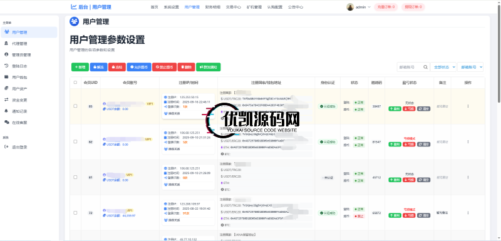Click the 后台 chart logo icon
Screen dimensions: 501x241
click(x=73, y=7)
